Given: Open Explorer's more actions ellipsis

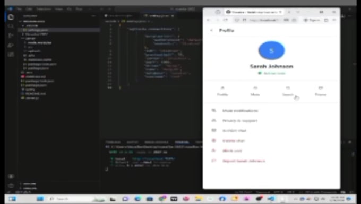Looking at the screenshot, I should coord(93,16).
